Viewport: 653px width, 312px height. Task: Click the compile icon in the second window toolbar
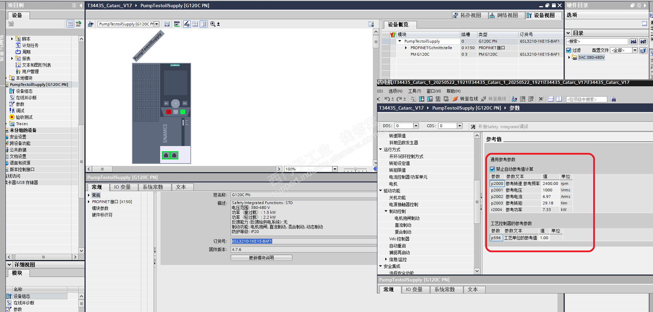click(x=413, y=99)
